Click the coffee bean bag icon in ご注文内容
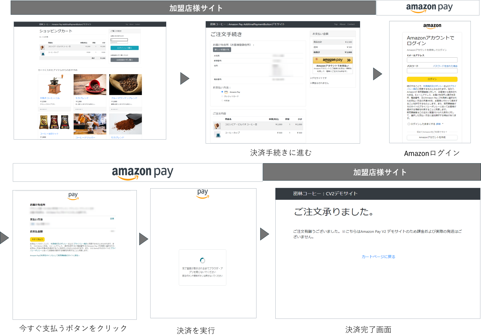 pos(217,126)
